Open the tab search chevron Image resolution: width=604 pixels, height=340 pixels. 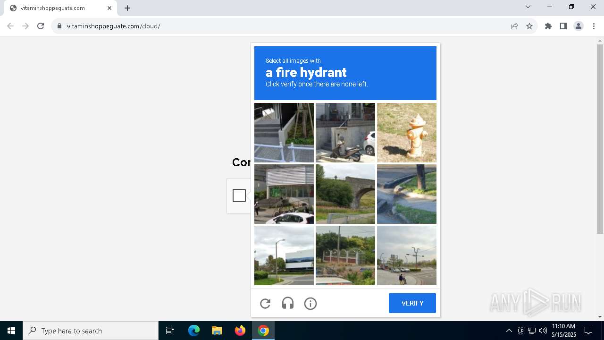(528, 7)
